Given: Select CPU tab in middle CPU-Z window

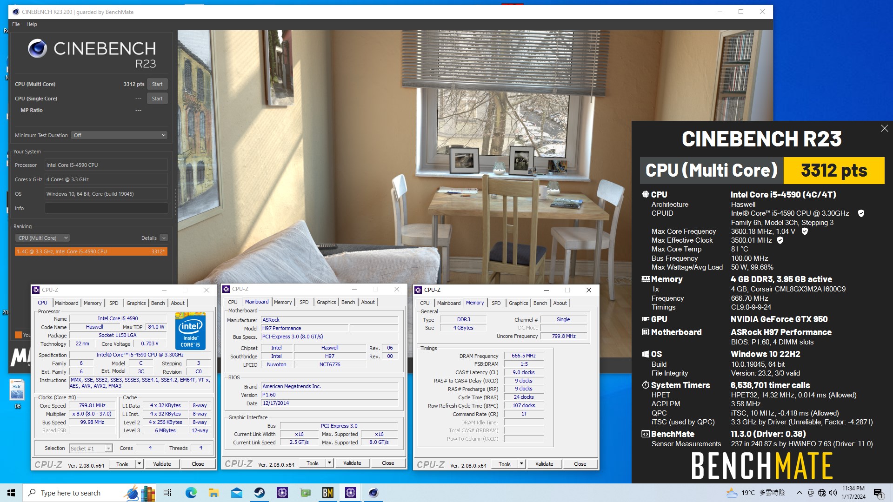Looking at the screenshot, I should coord(233,302).
